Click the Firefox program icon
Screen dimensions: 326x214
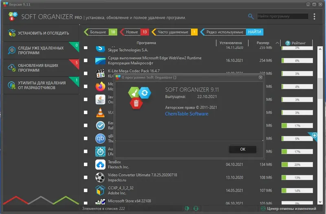[100, 86]
